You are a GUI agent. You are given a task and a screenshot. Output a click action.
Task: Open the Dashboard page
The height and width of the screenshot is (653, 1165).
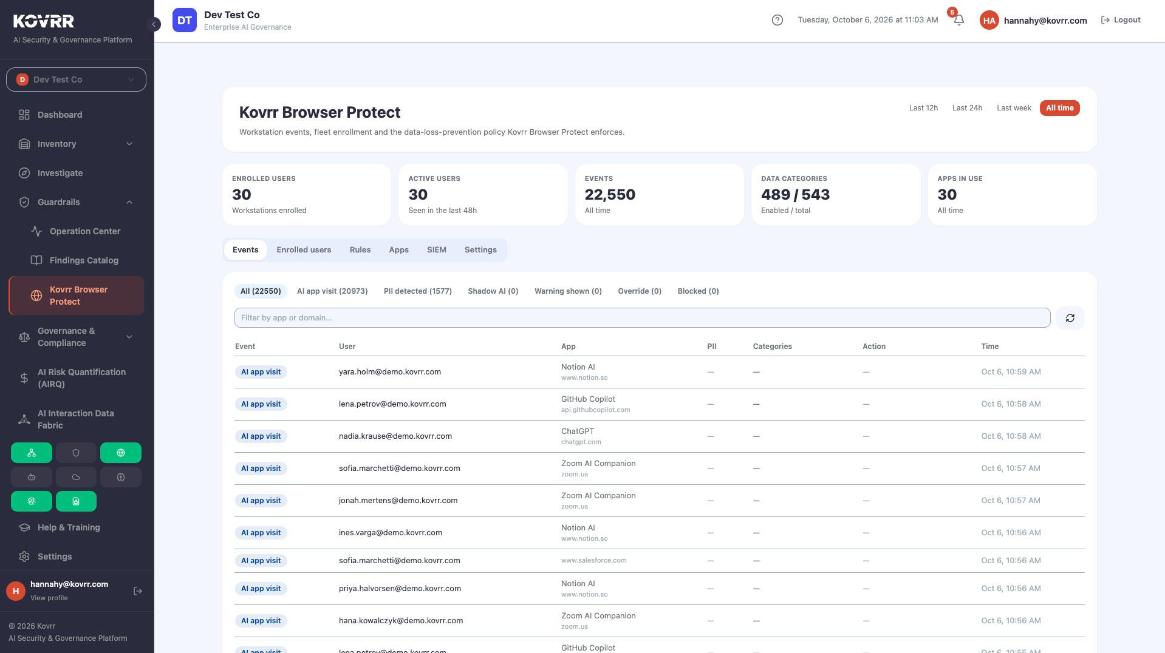77,115
